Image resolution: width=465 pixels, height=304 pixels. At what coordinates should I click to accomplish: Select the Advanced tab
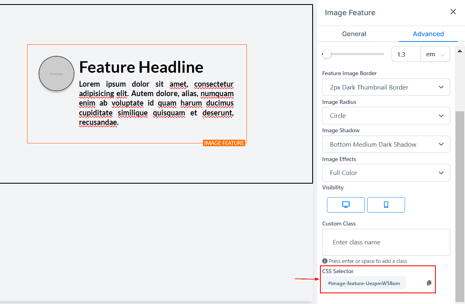[x=428, y=34]
